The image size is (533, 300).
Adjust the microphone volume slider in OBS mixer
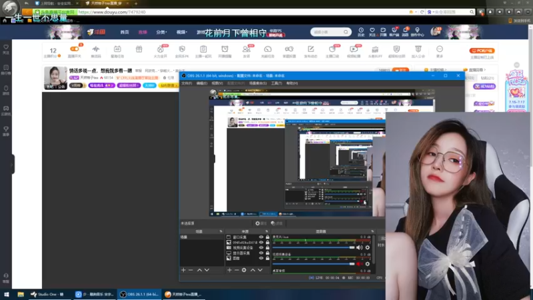coord(314,247)
